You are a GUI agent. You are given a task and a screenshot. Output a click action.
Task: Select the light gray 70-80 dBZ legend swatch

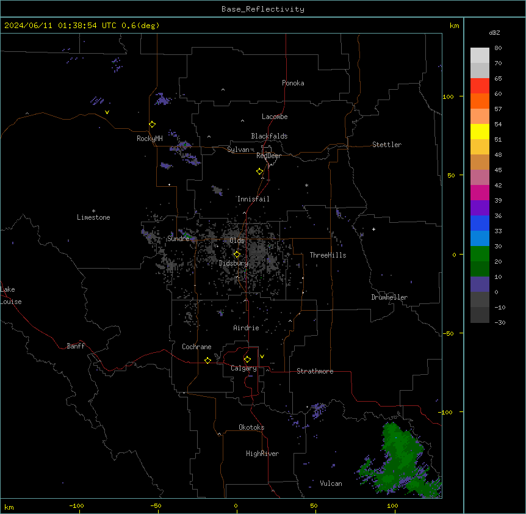click(x=480, y=55)
